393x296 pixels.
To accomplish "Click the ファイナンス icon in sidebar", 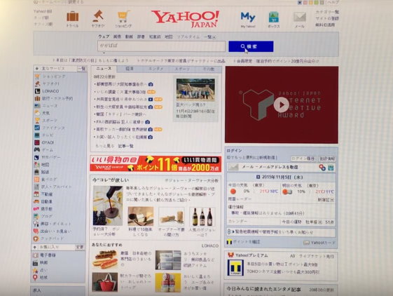I will click(37, 128).
